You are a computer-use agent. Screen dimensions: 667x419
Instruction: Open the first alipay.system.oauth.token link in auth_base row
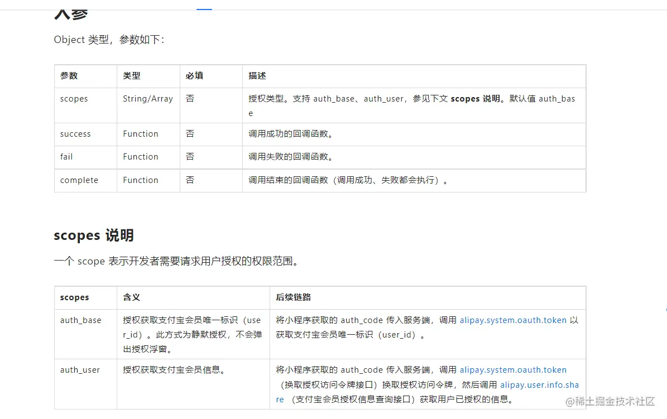pyautogui.click(x=513, y=320)
